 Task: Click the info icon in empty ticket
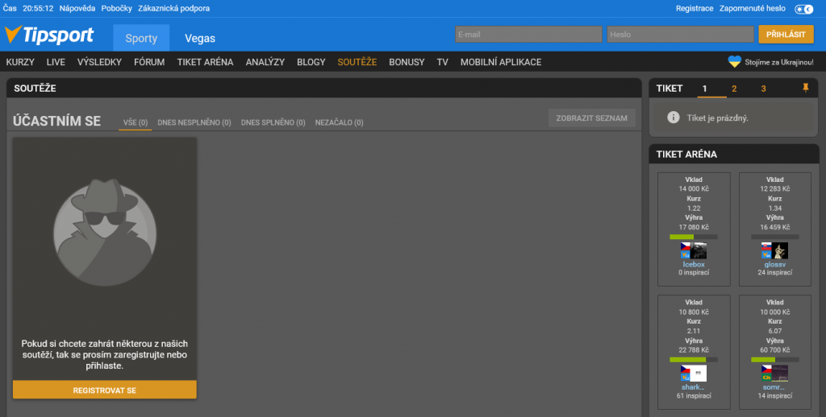tap(673, 118)
